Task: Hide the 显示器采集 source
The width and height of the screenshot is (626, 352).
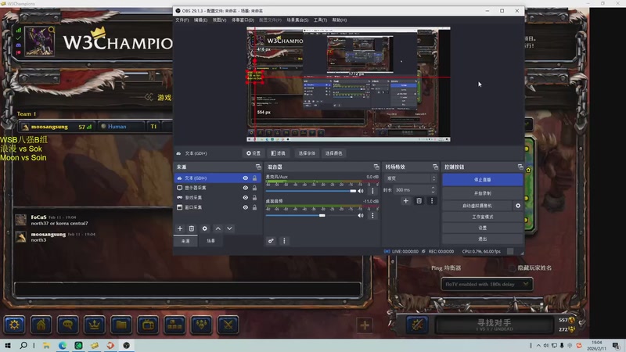Action: tap(246, 188)
